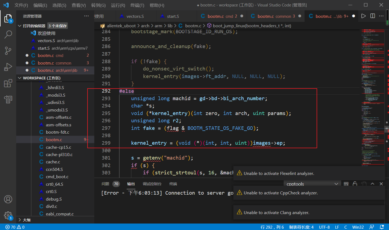The height and width of the screenshot is (230, 389).
Task: Show errors and warnings count 70
Action: click(15, 227)
